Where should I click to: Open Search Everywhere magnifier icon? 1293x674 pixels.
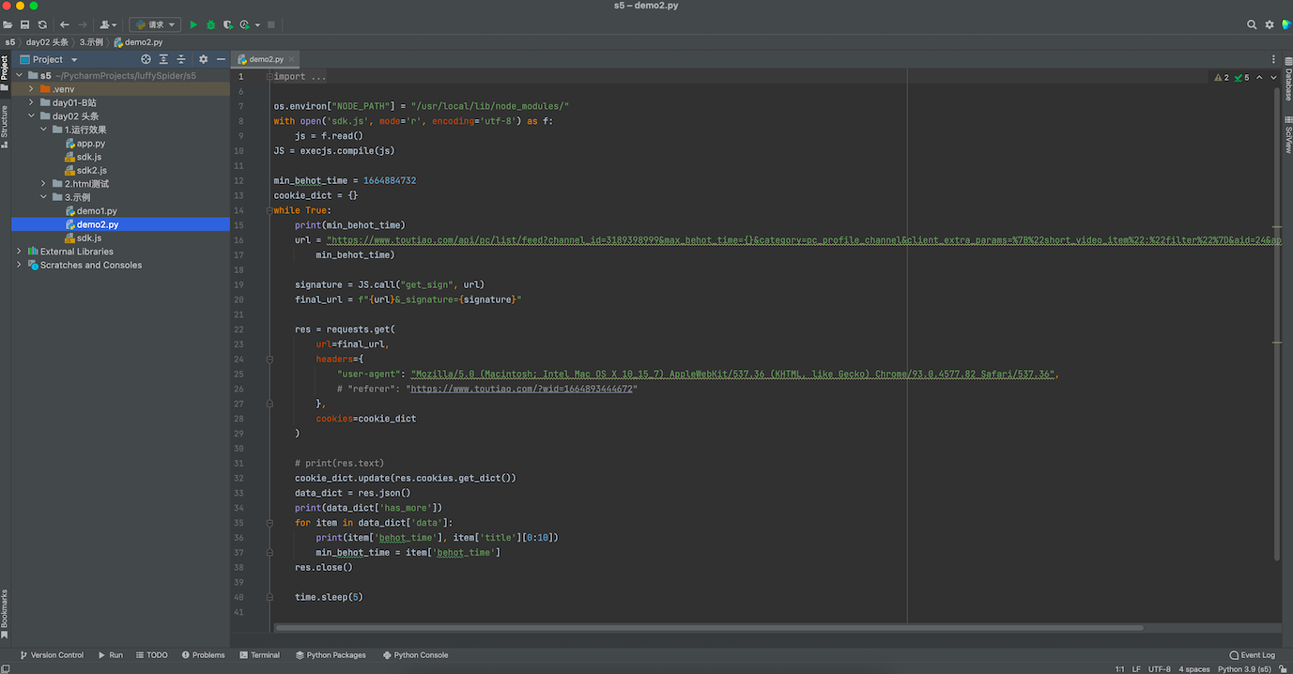1252,24
